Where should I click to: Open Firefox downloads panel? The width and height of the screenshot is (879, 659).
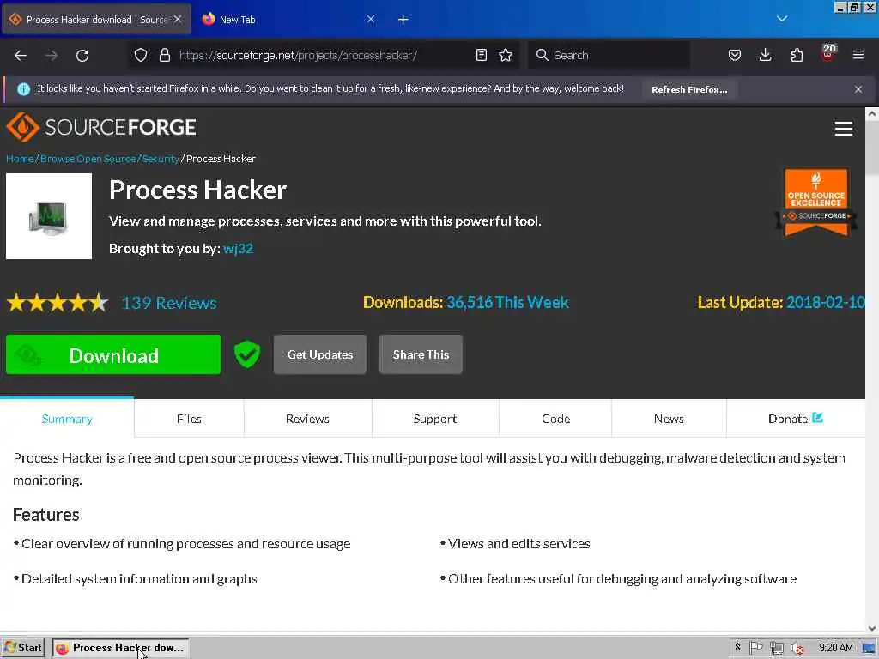(x=765, y=55)
